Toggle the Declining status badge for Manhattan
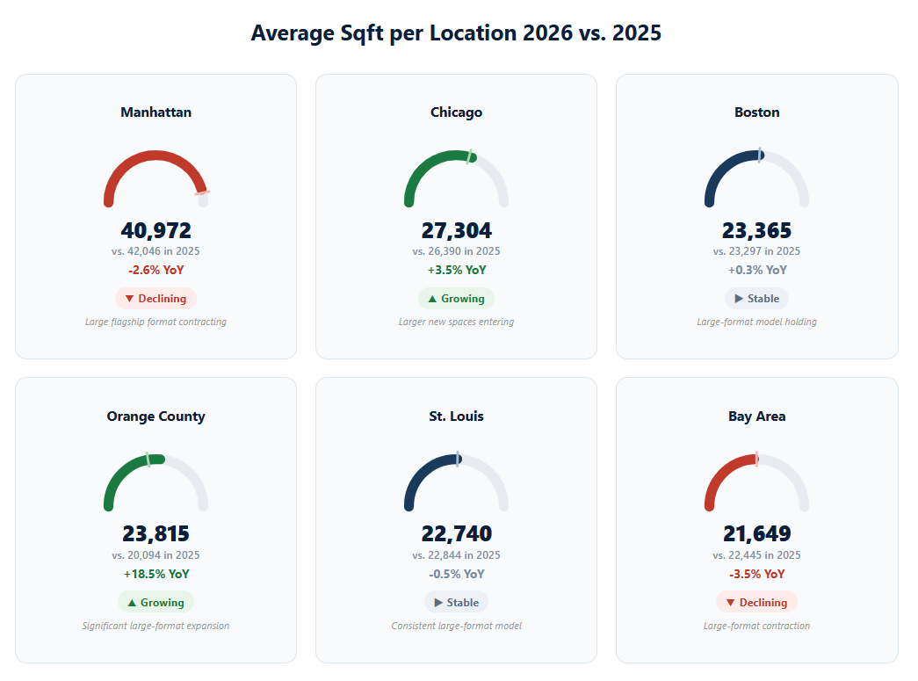This screenshot has height=681, width=918. 155,298
